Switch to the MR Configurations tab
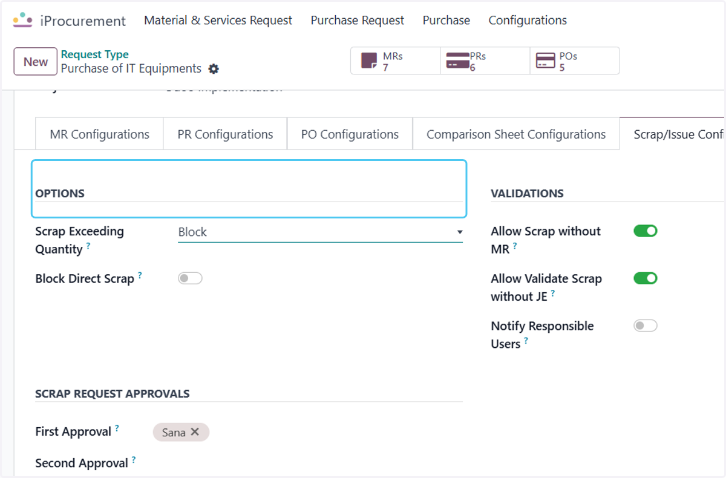 click(99, 134)
